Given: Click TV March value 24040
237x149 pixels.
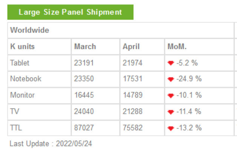Looking at the screenshot, I should click(x=84, y=111).
